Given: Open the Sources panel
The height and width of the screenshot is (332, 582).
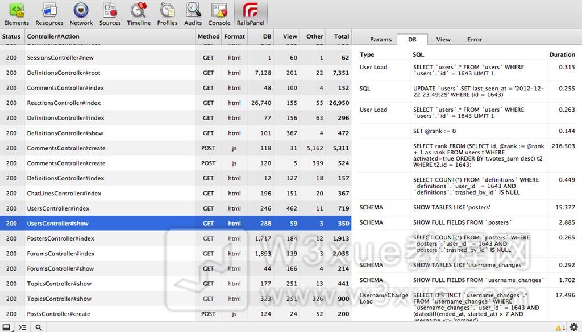Looking at the screenshot, I should 110,14.
